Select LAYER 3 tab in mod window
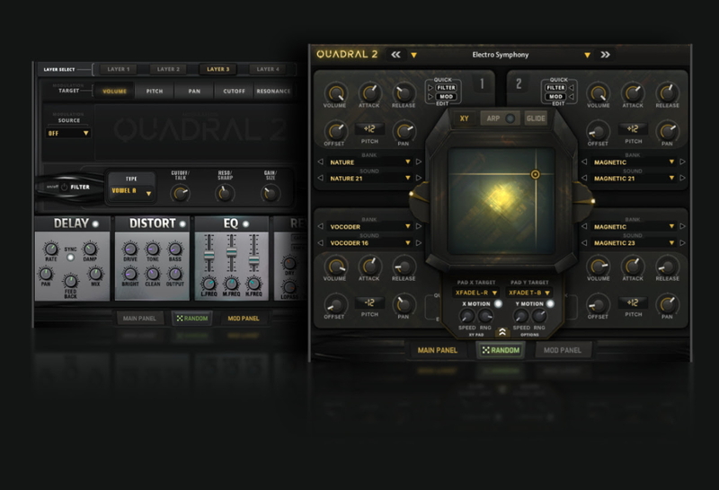This screenshot has width=719, height=490. tap(217, 69)
